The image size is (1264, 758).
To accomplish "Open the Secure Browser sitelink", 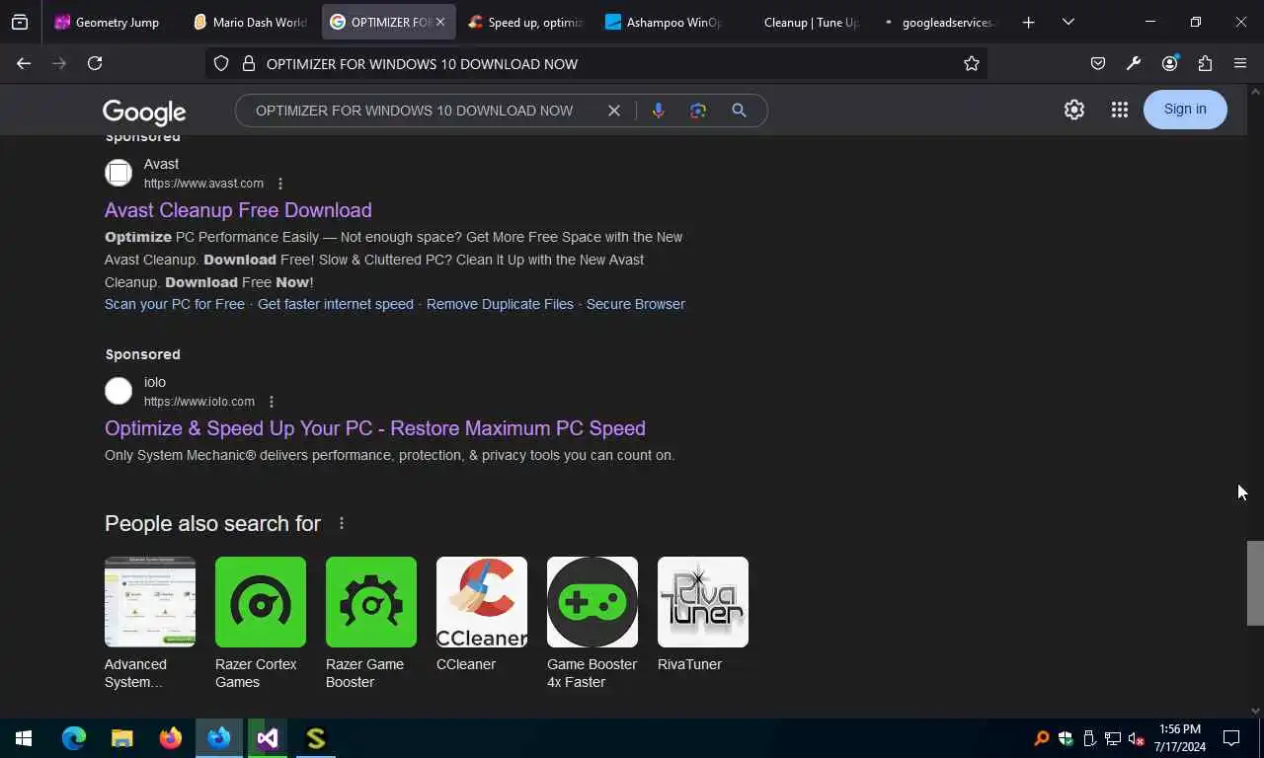I will [636, 304].
